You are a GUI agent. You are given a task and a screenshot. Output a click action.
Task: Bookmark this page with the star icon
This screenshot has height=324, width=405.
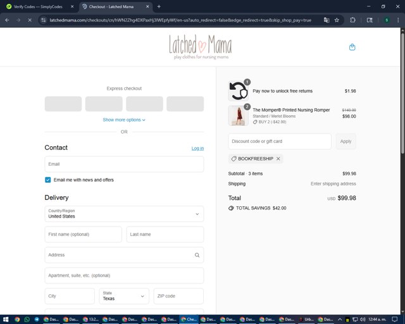[337, 20]
